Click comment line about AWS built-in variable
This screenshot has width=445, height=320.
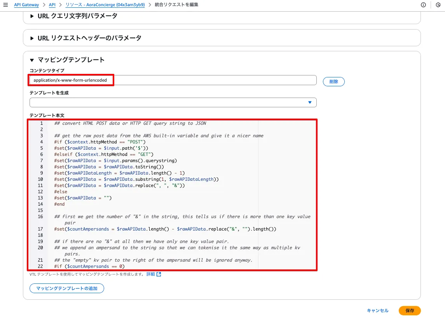(159, 136)
